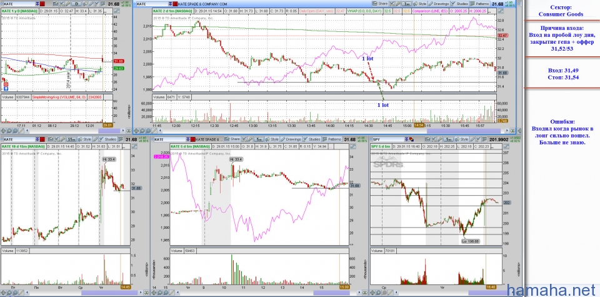
Task: Click the corner price-axis settings icon in the 15-minute chart
Action: click(134, 146)
